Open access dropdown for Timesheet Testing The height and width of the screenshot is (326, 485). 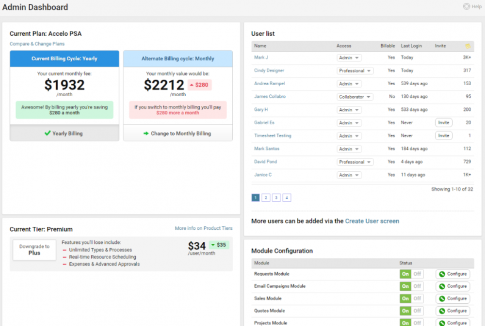349,136
